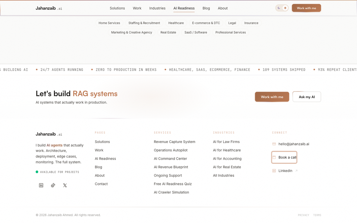This screenshot has height=223, width=357.
Task: Switch to dark mode with the moon icon
Action: click(279, 8)
